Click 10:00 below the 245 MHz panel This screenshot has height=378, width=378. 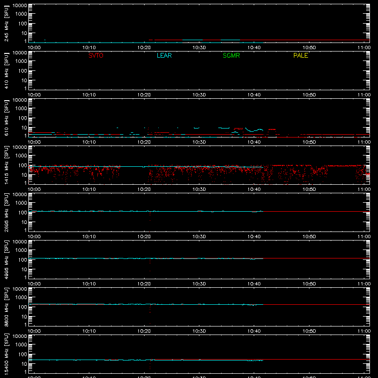coord(34,48)
